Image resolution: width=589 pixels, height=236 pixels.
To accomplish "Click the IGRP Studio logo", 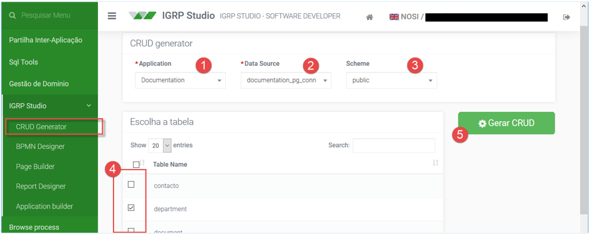I will 142,16.
